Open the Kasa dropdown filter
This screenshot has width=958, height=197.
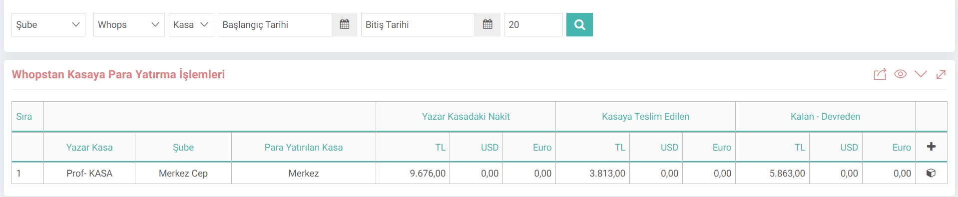191,24
